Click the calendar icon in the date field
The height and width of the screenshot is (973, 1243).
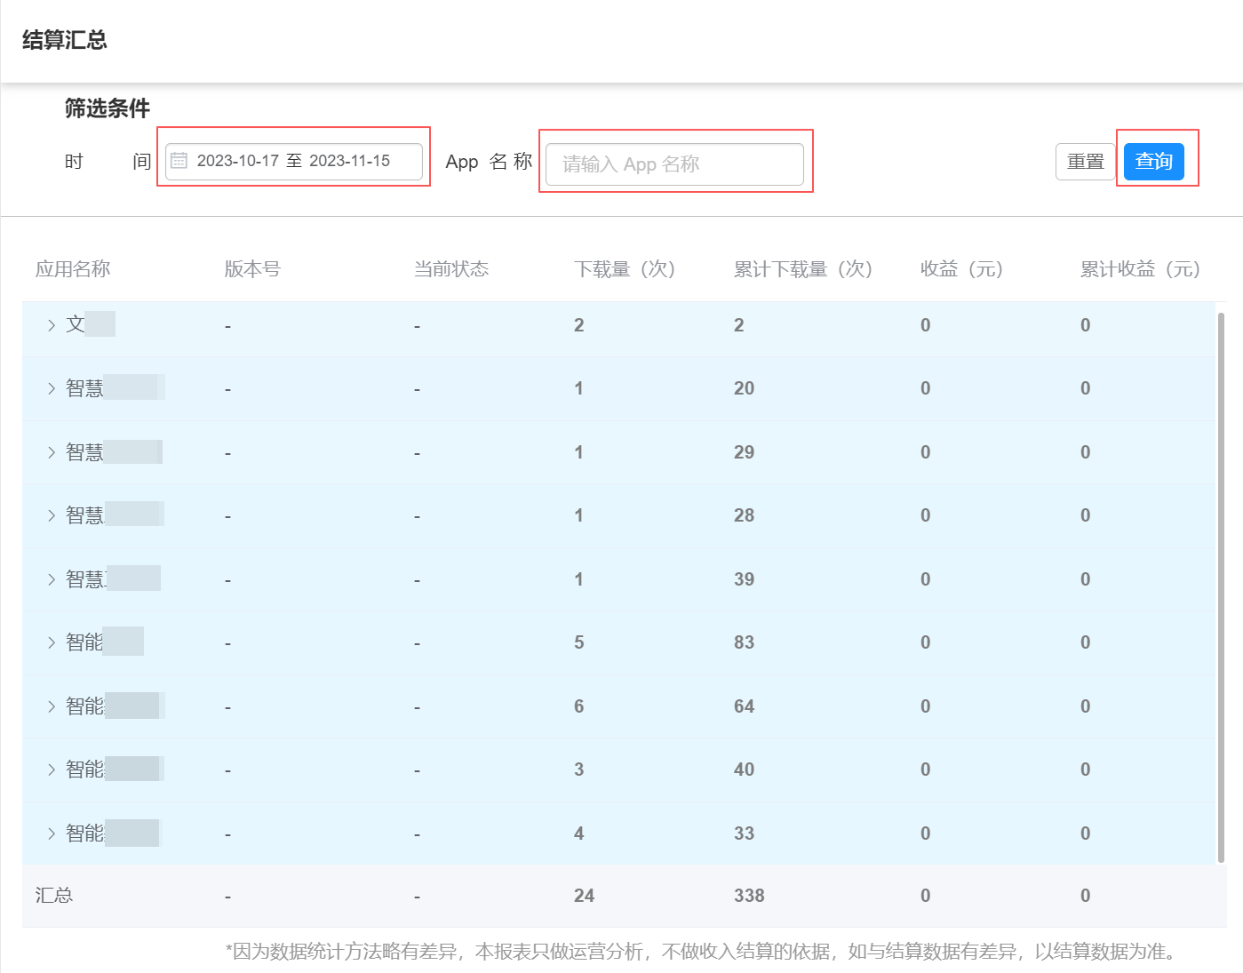[179, 161]
